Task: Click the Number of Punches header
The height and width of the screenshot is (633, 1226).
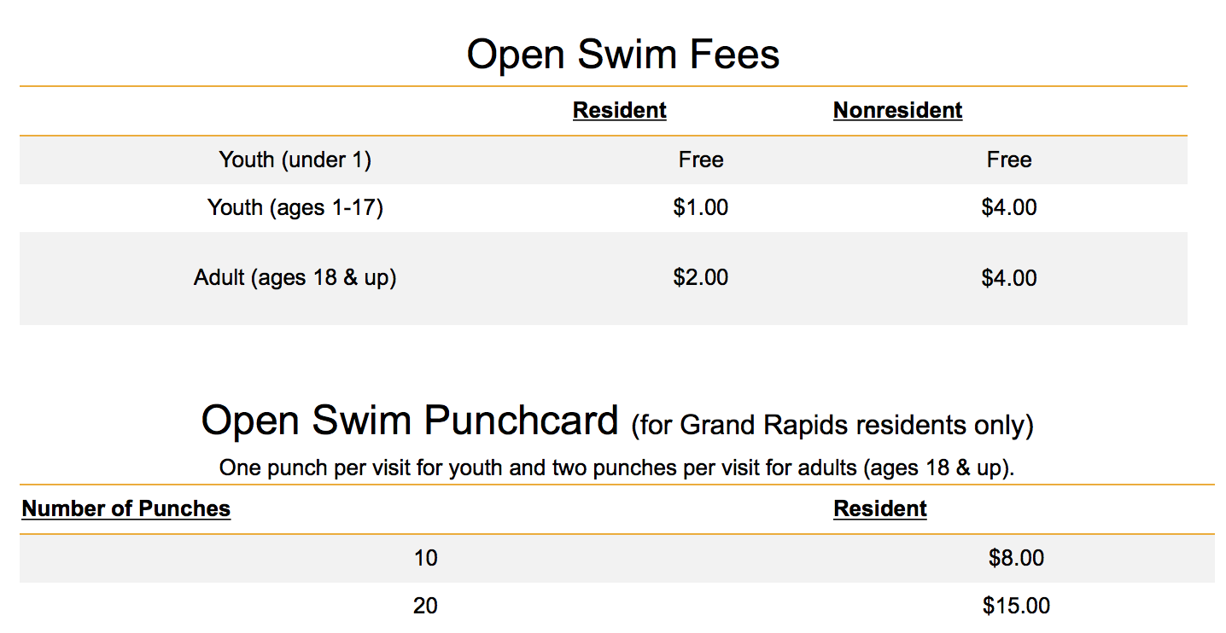Action: click(x=126, y=508)
